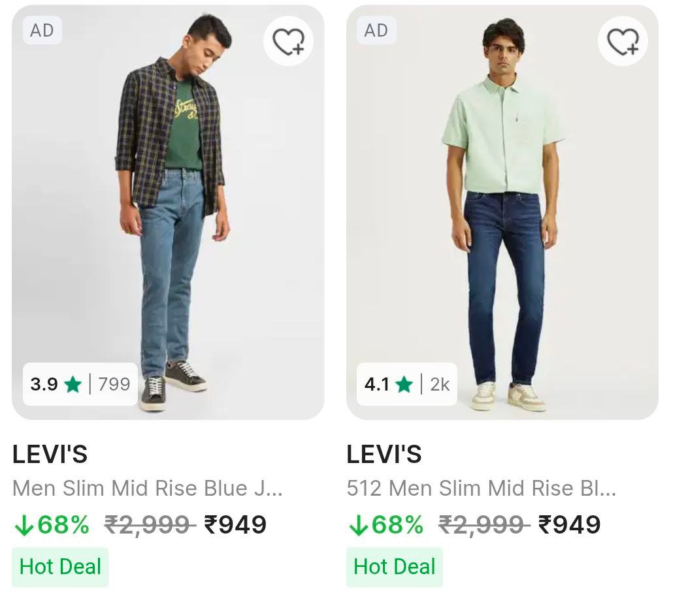Click the LEVI'S brand name of the second product
The image size is (688, 593).
[384, 455]
